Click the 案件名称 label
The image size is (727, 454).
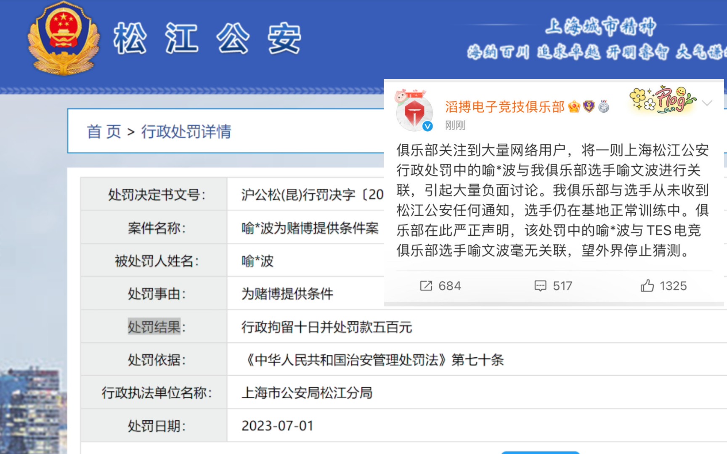(x=157, y=228)
